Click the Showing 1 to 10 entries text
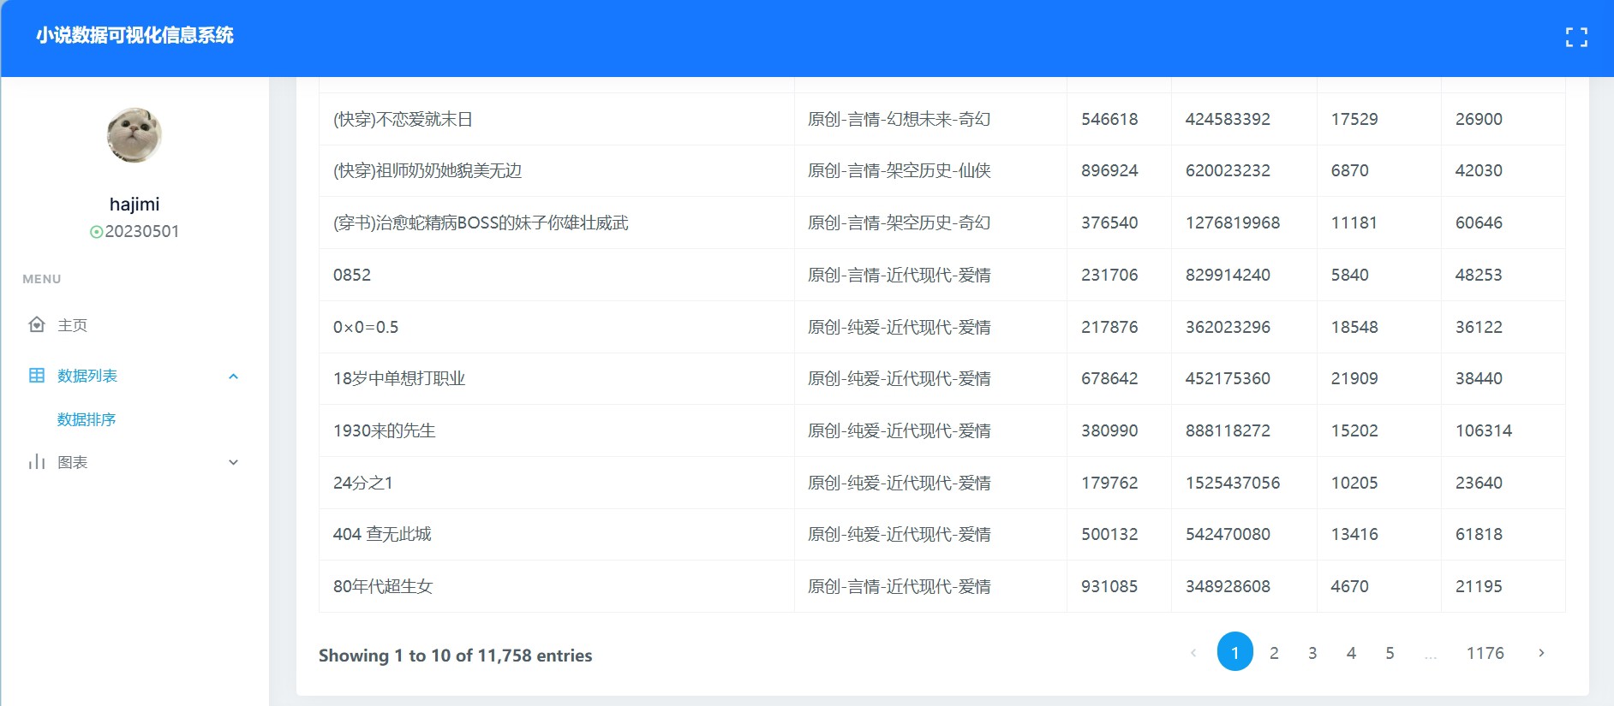 456,656
